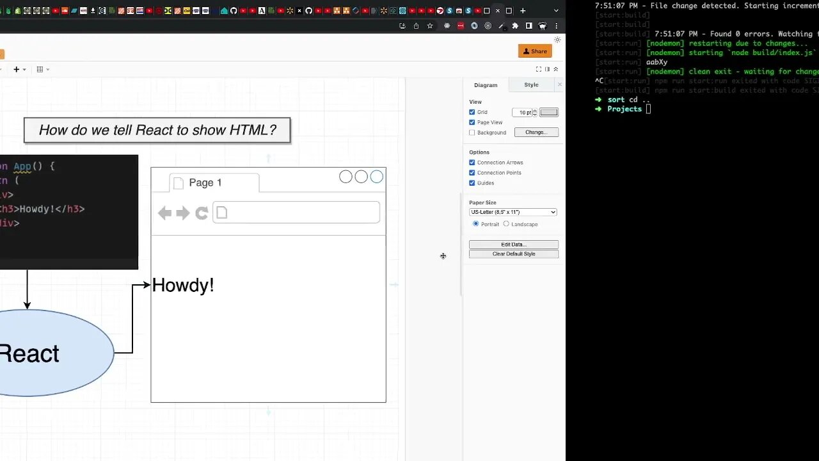This screenshot has height=461, width=819.
Task: Switch to the Style tab
Action: point(531,85)
